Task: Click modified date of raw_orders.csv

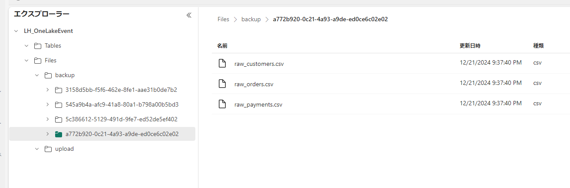Action: tap(491, 83)
